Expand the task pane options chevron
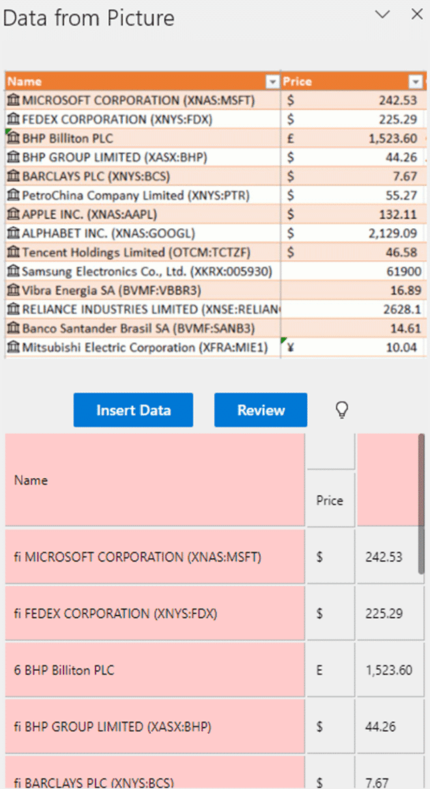The height and width of the screenshot is (789, 430). [383, 14]
